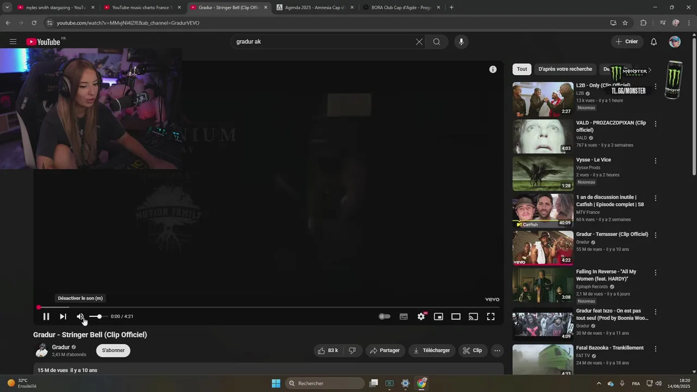Click the taskbar Rechercher search box
Viewport: 697px width, 392px height.
[325, 383]
